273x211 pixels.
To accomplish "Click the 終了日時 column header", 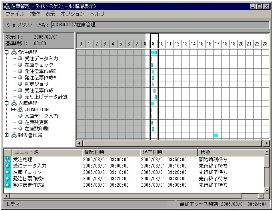I will click(x=169, y=152).
